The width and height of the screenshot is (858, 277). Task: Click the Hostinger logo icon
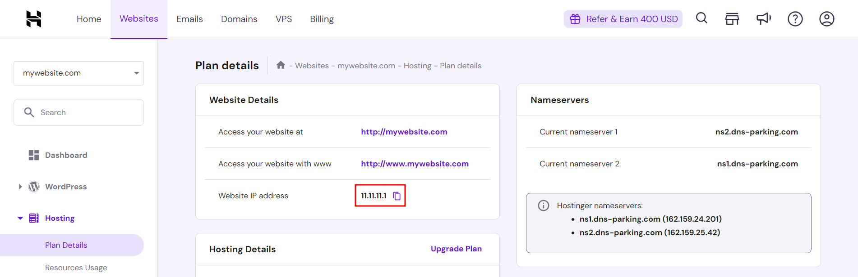tap(34, 19)
